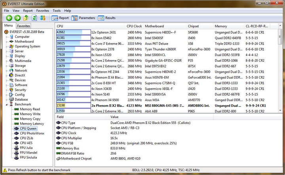Select the Motherboard tree item
Image resolution: width=285 pixels, height=175 pixels.
pos(24,41)
